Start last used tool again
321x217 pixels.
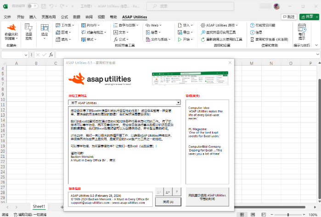click(x=221, y=39)
